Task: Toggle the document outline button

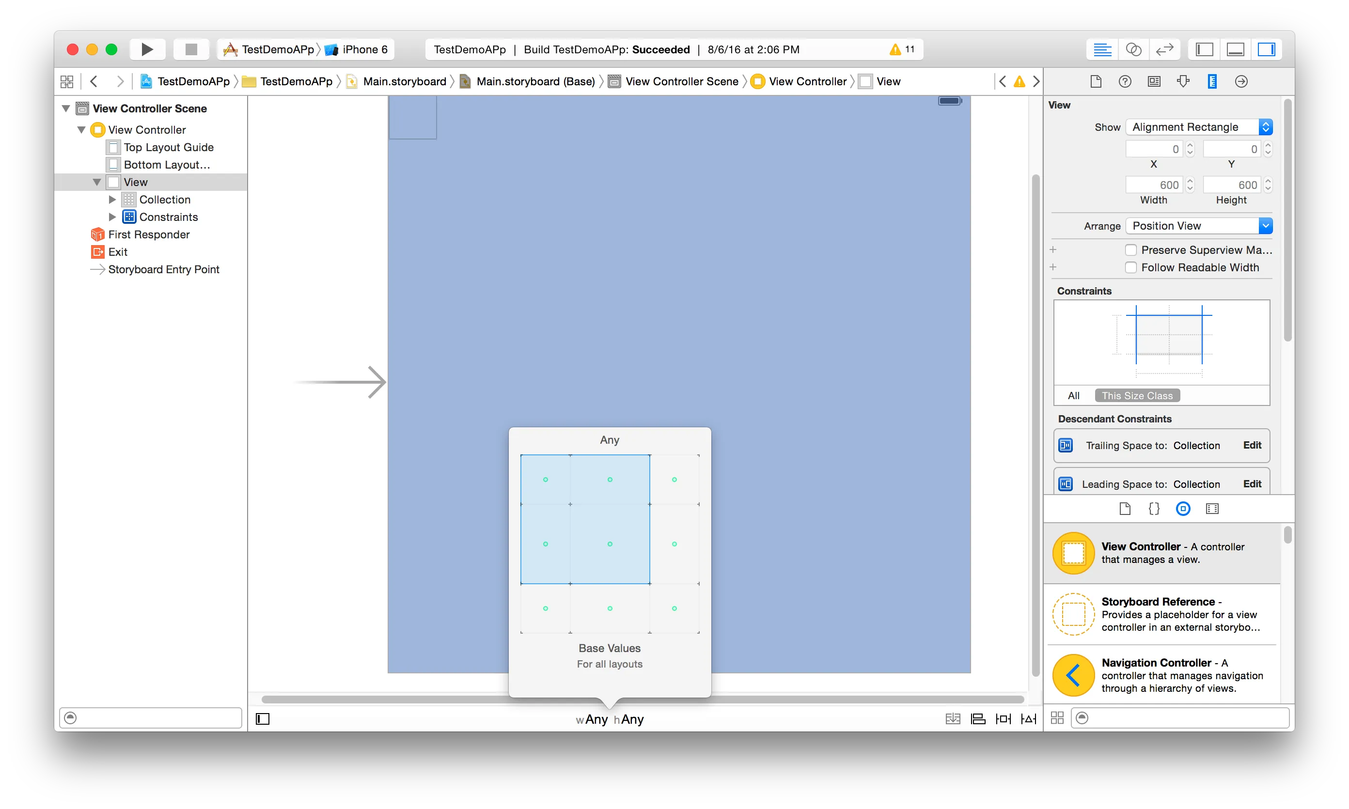Action: 263,718
